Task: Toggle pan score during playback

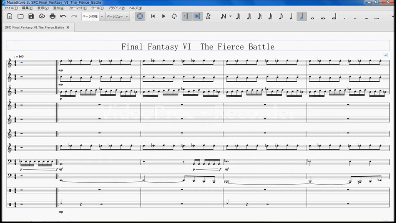Action: tap(197, 17)
